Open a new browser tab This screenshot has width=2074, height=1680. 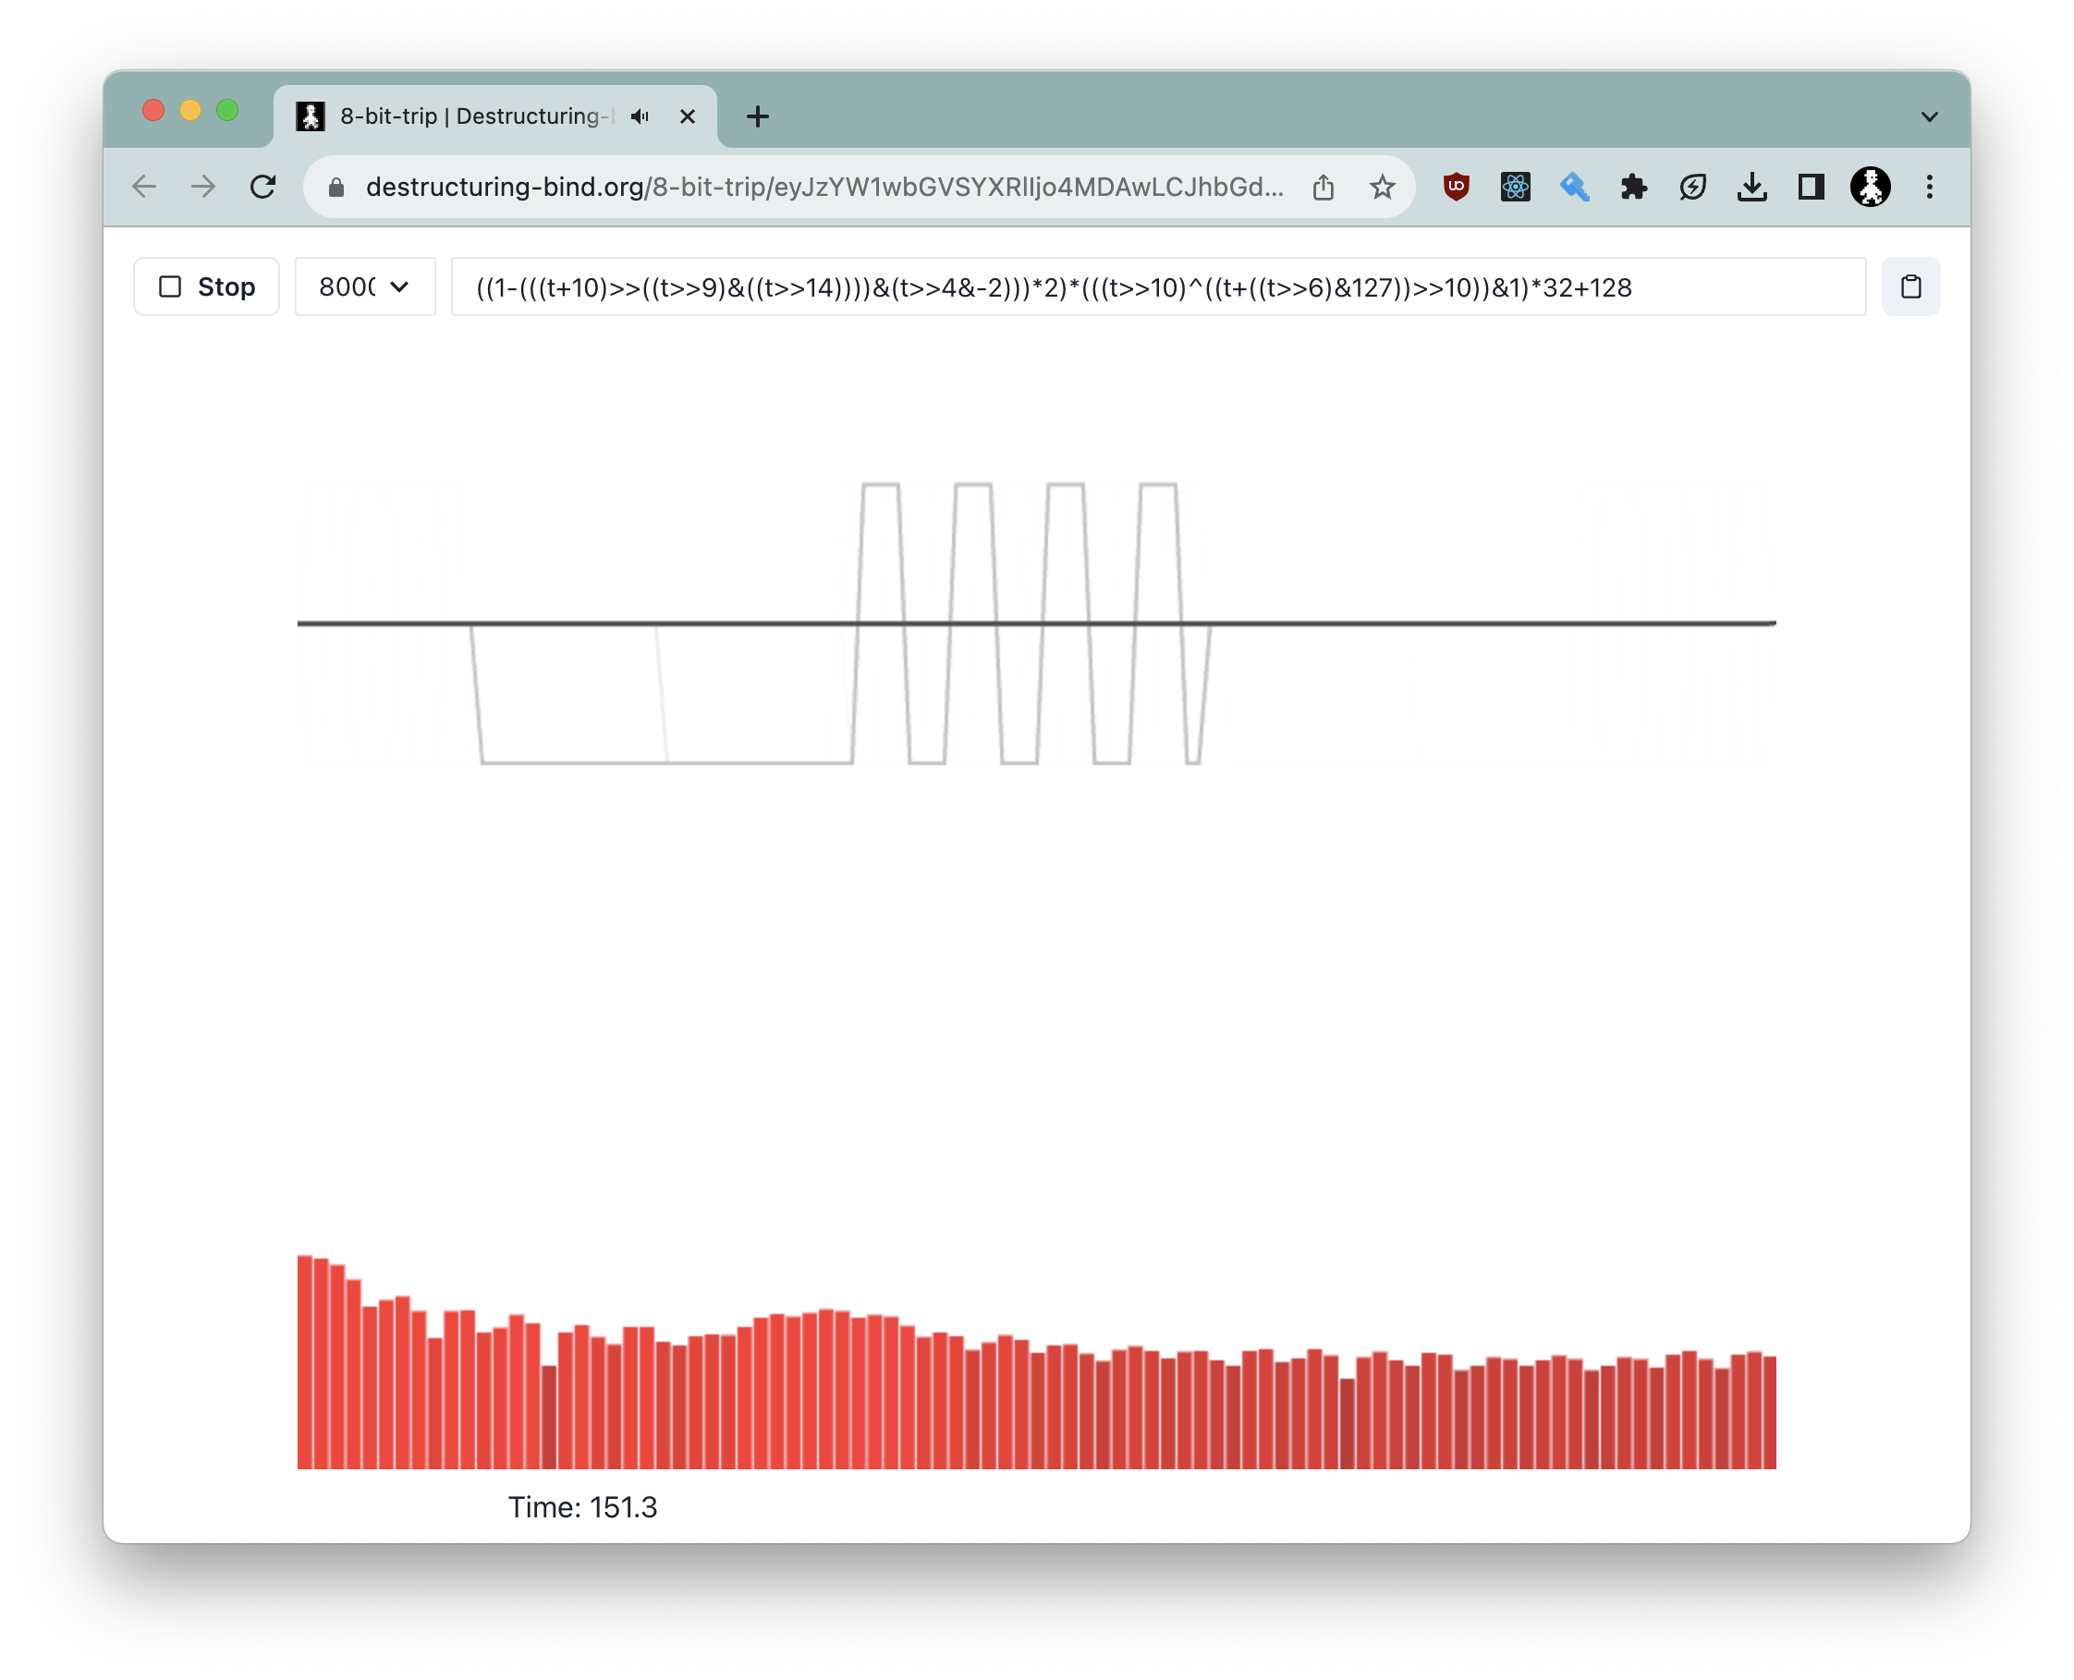(758, 117)
